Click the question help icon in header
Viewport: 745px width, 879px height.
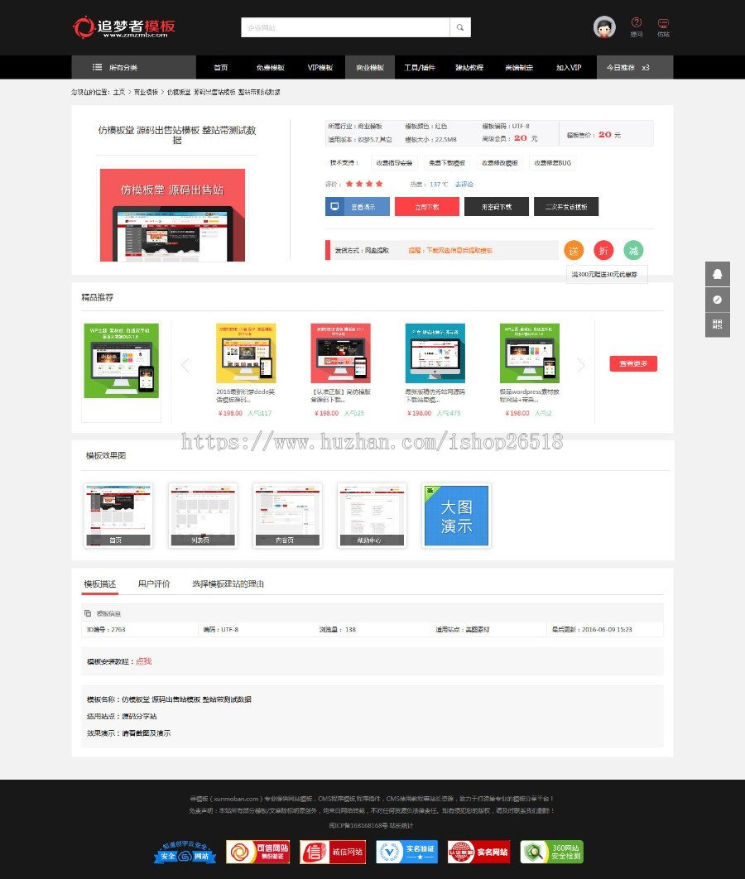[x=637, y=22]
